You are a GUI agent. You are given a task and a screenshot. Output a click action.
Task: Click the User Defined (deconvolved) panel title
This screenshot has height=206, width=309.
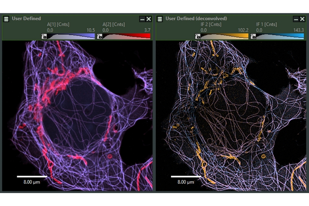196,19
